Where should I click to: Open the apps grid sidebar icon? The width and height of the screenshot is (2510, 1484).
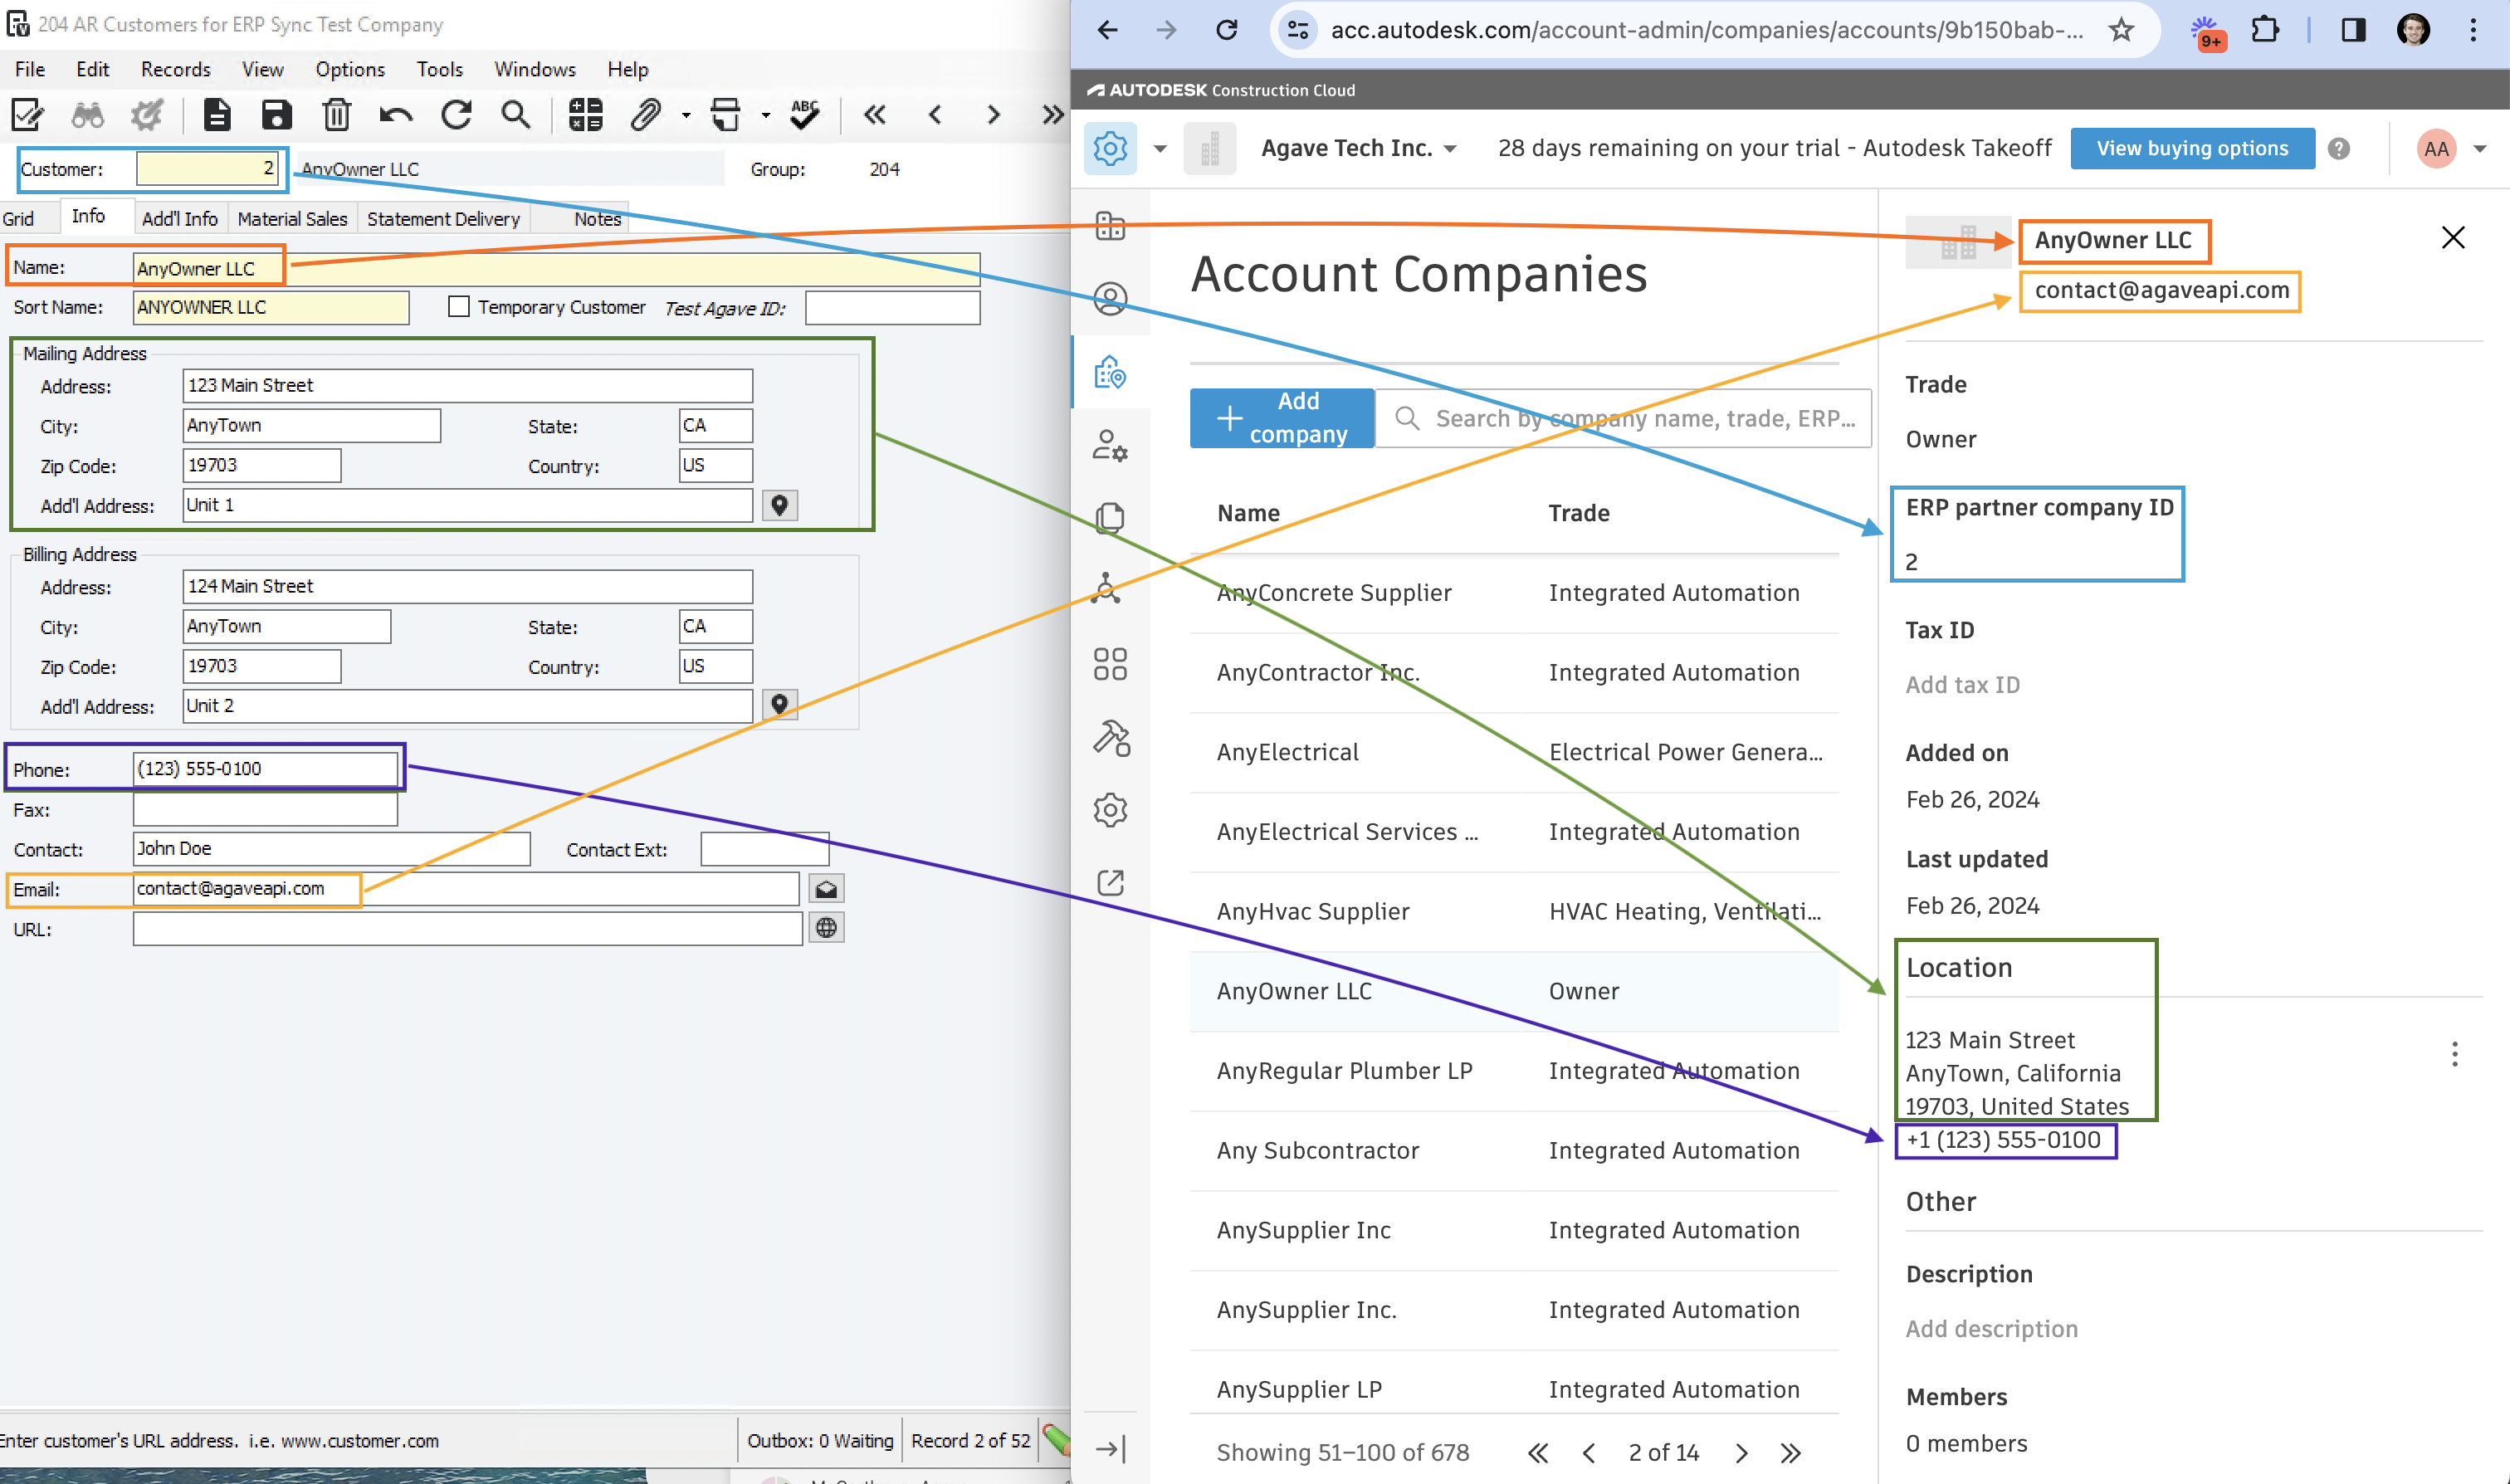1110,663
